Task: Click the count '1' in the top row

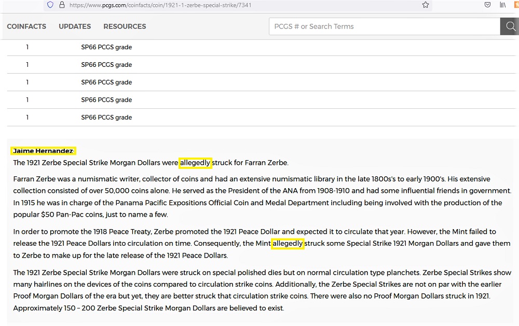Action: (x=28, y=47)
